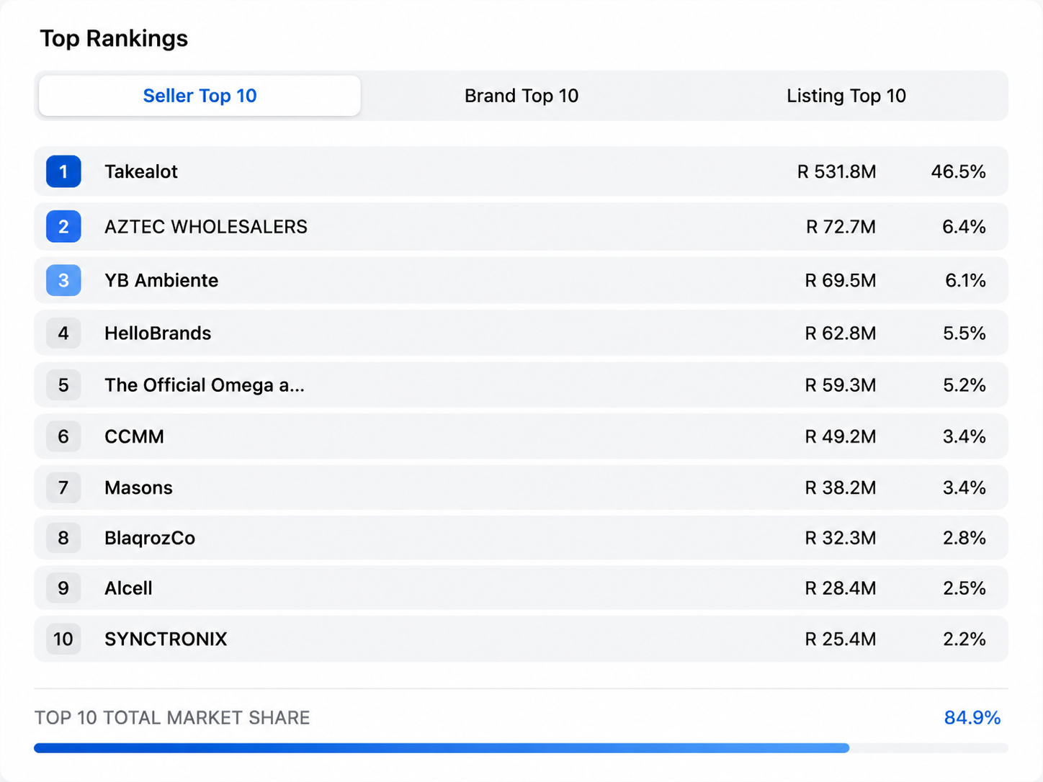Click the rank 4 badge beside HelloBrands
1043x782 pixels.
pos(63,333)
